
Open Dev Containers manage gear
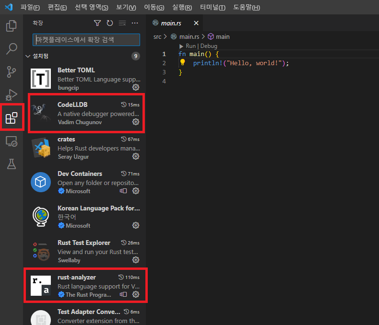click(136, 191)
